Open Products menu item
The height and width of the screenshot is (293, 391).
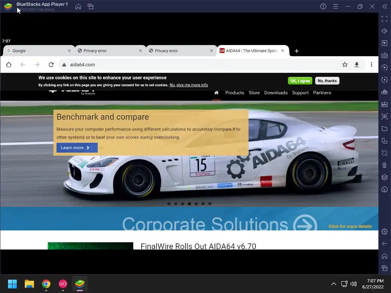(235, 93)
